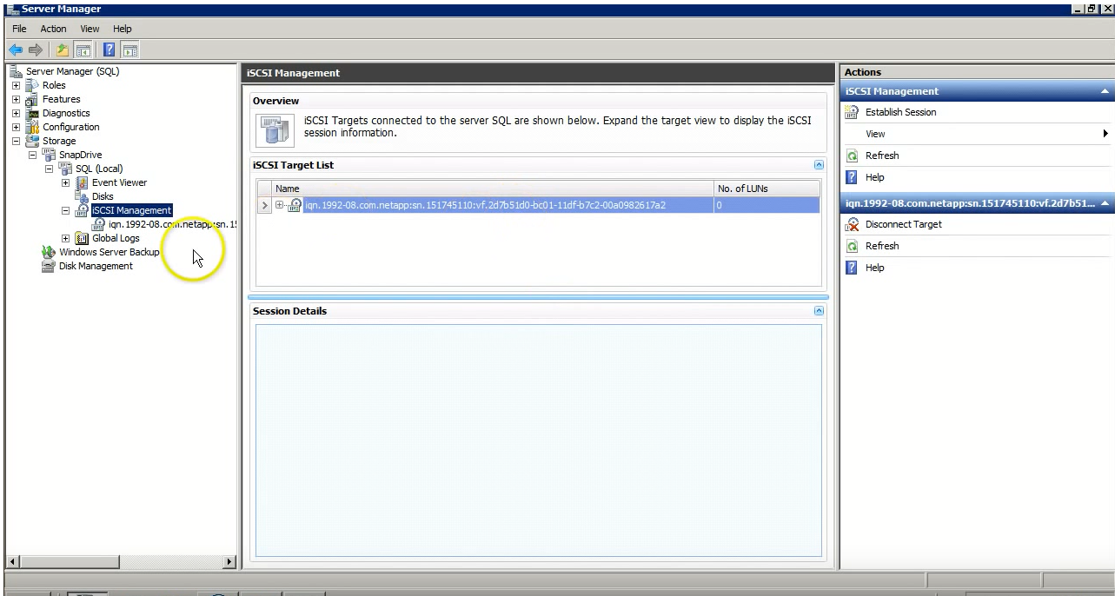Collapse the iSCSI Target List section chevron

point(819,164)
